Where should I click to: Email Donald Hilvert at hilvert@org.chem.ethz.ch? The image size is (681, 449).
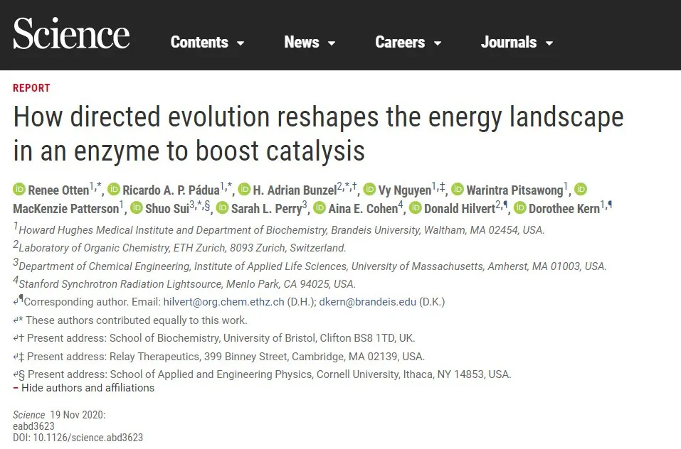223,302
